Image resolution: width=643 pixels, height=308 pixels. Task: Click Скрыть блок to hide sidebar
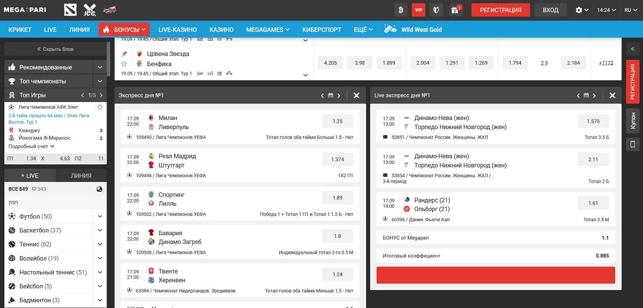(55, 49)
